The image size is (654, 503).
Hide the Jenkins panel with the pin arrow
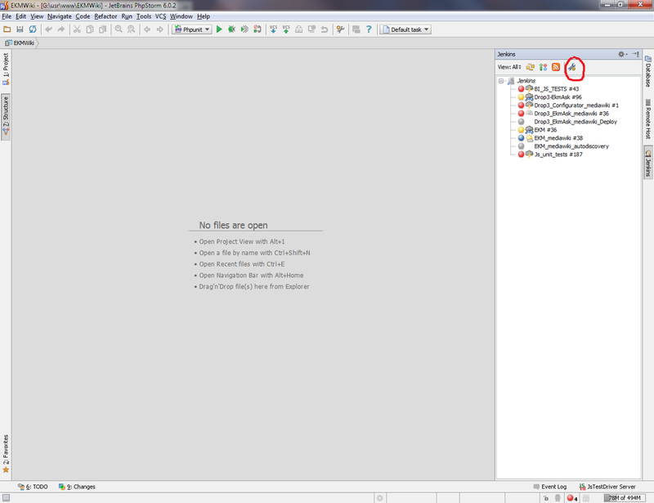point(636,54)
